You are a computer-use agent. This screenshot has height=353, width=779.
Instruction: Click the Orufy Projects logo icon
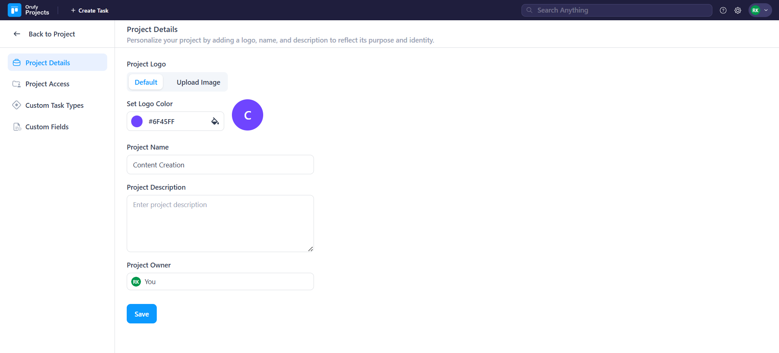tap(15, 10)
